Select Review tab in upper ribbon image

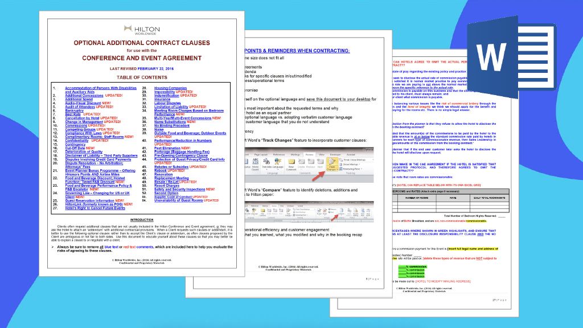pyautogui.click(x=309, y=155)
